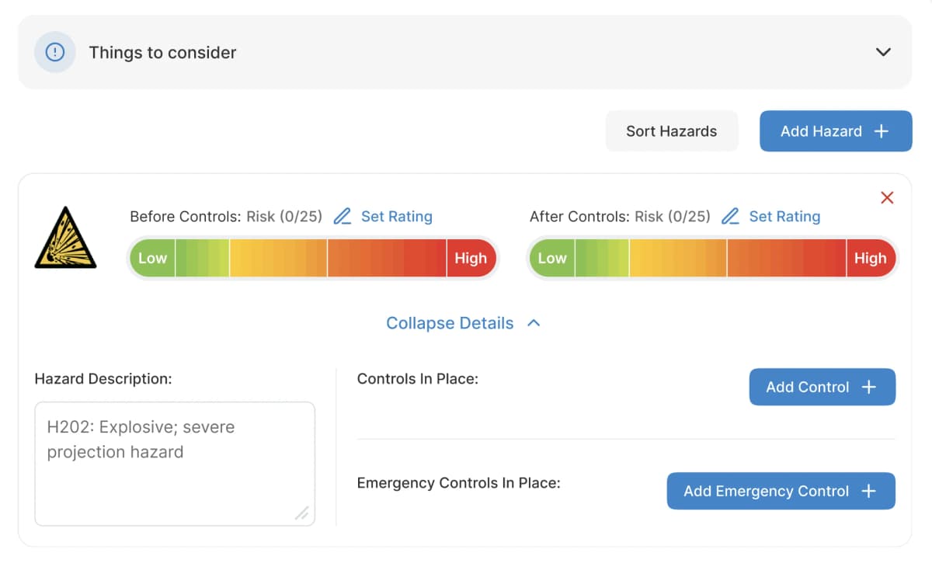Click the info circle in Things to consider
This screenshot has height=567, width=932.
54,52
